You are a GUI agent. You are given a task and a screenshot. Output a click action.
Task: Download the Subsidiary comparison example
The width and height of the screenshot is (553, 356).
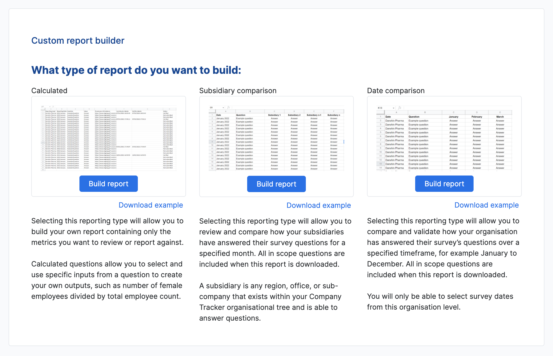click(319, 205)
